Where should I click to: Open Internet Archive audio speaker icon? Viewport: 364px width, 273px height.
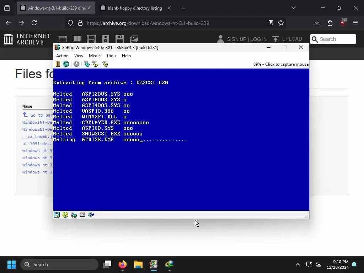coord(106,39)
